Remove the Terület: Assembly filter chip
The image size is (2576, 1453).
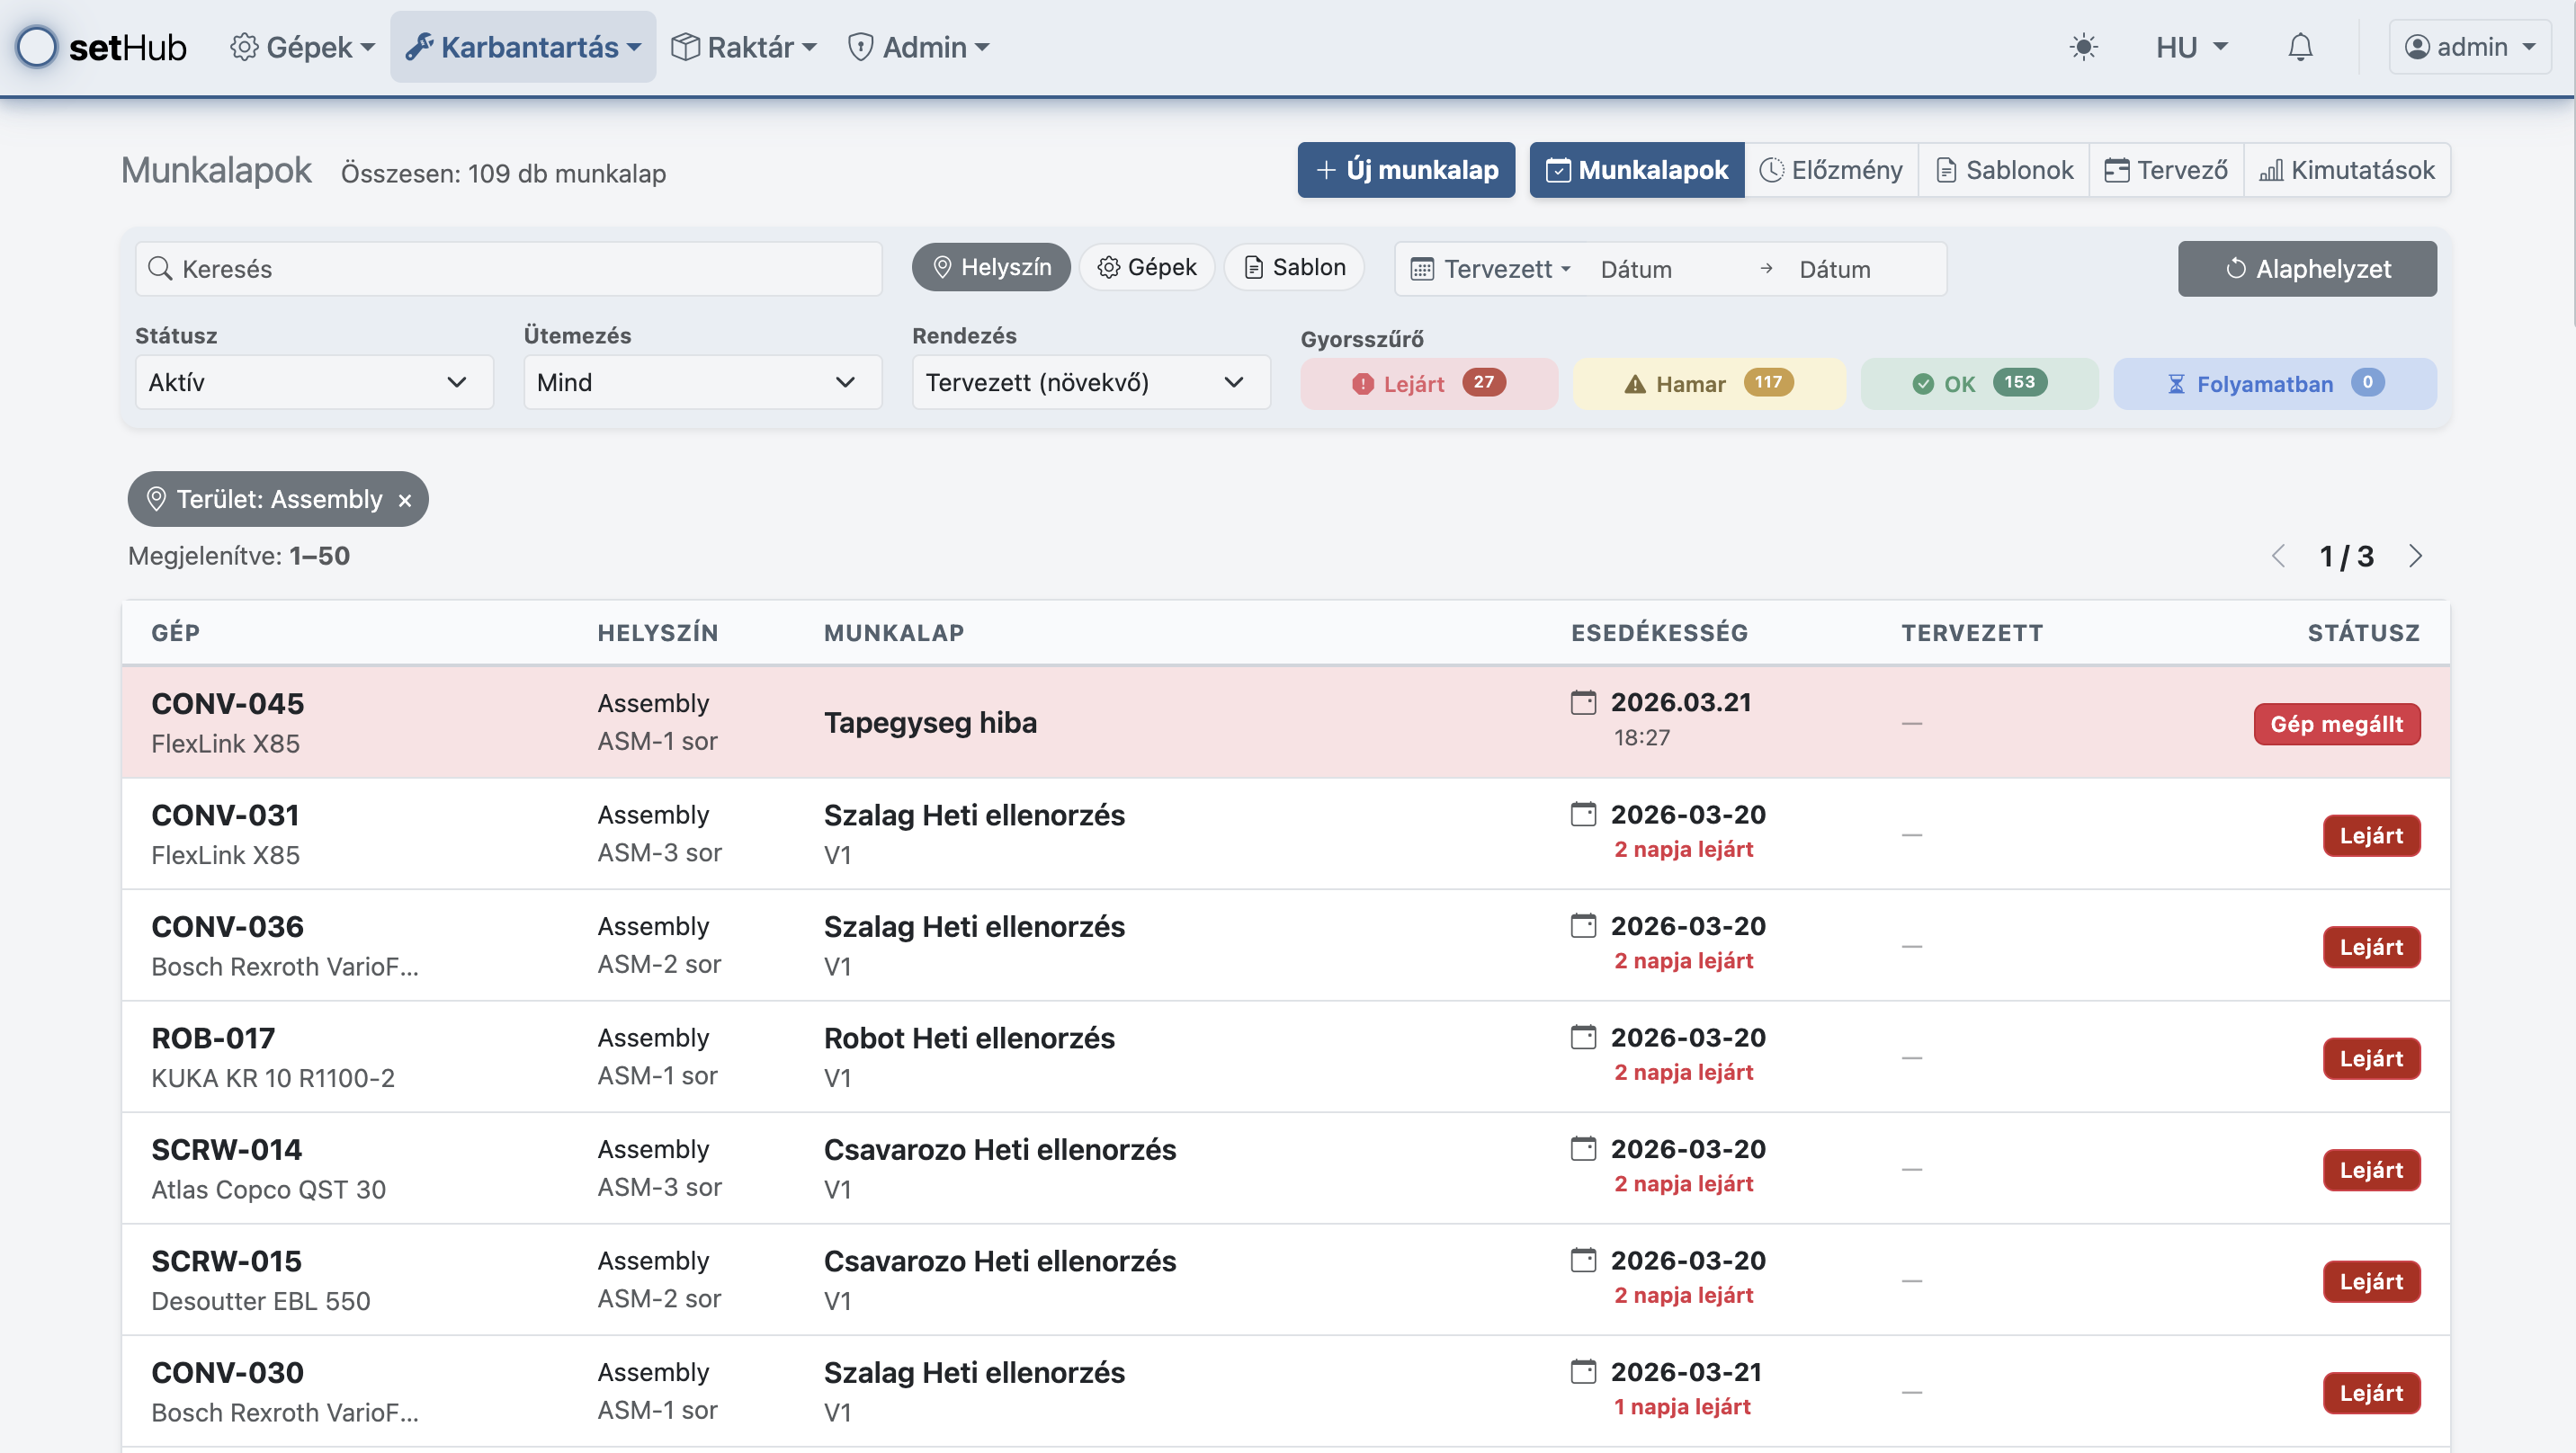pos(405,500)
